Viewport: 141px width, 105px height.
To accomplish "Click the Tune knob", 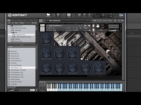I will [98, 26].
